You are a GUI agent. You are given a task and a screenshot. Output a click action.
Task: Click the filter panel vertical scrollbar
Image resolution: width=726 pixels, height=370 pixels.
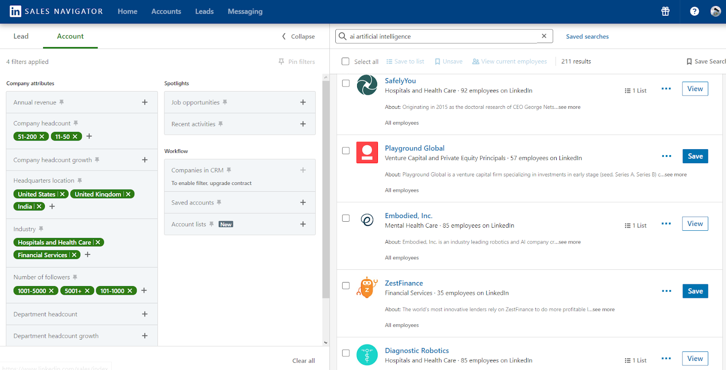tap(326, 190)
